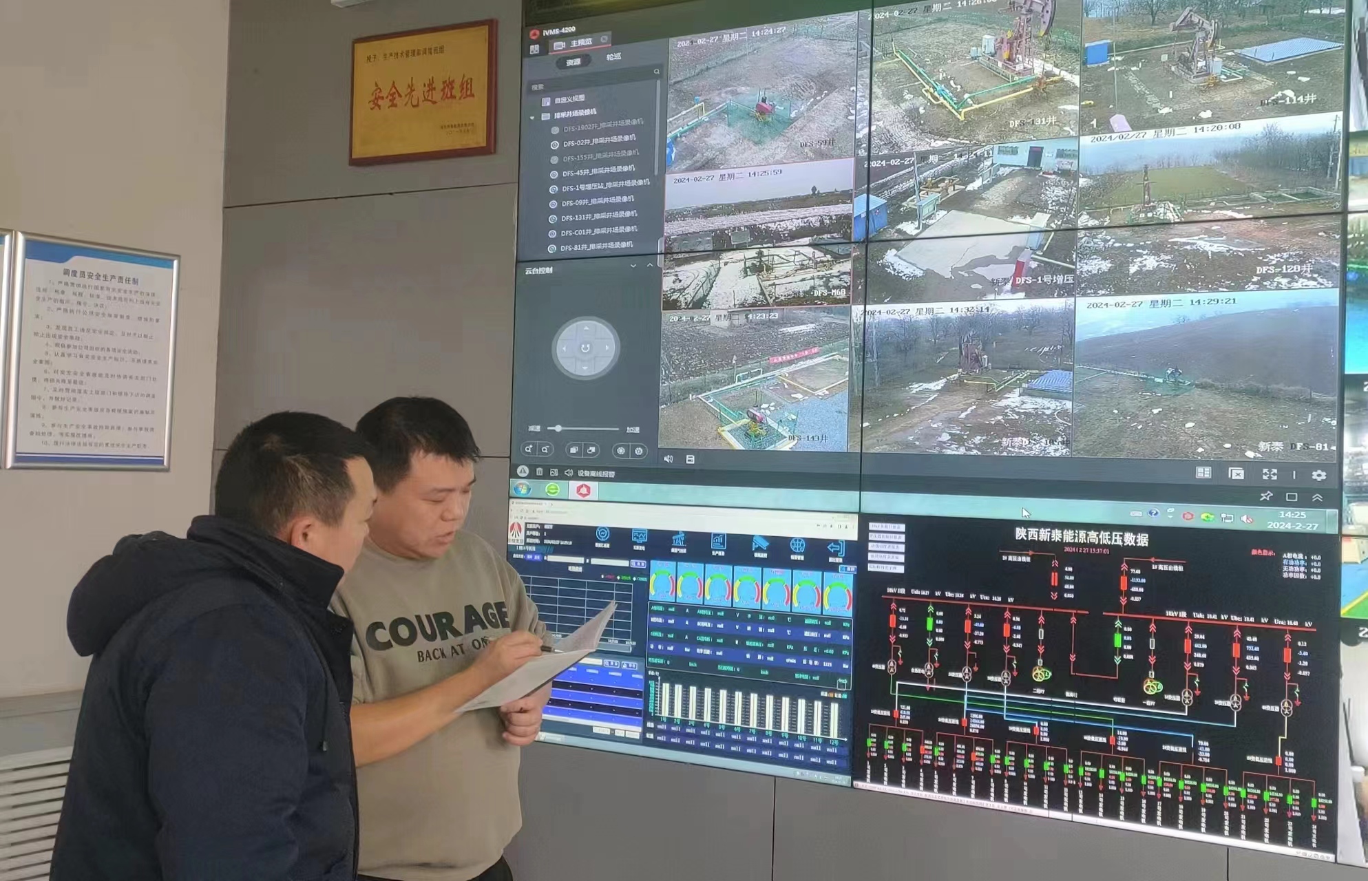Pan camera left with PTZ left arrow

pyautogui.click(x=565, y=348)
